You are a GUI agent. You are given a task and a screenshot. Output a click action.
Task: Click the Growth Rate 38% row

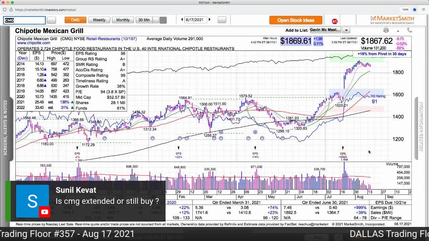pos(100,86)
